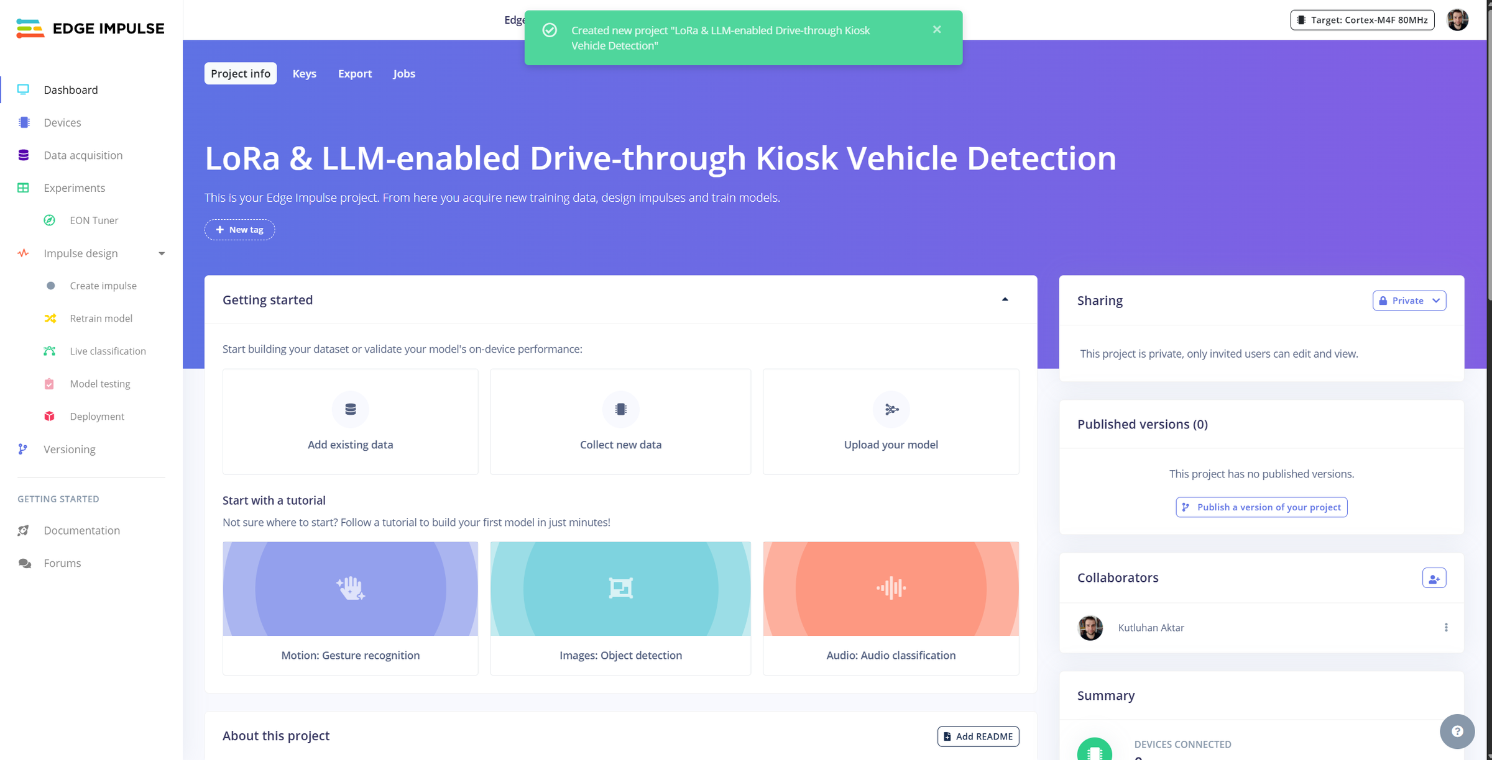Click Publish a version of your project
The image size is (1492, 760).
1261,507
